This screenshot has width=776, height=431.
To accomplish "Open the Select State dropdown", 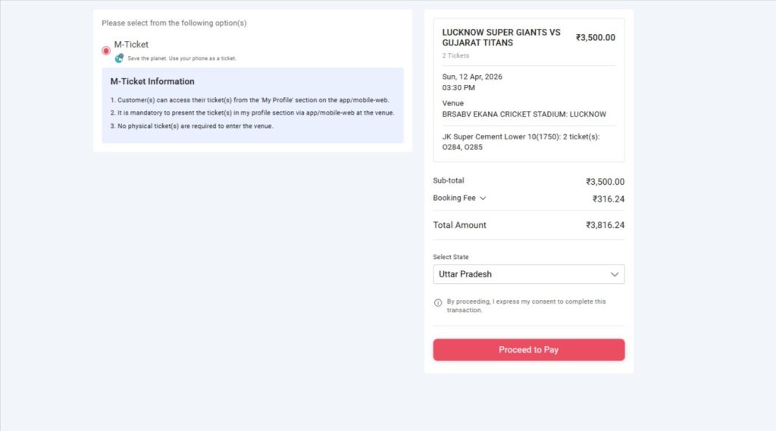I will pyautogui.click(x=528, y=274).
